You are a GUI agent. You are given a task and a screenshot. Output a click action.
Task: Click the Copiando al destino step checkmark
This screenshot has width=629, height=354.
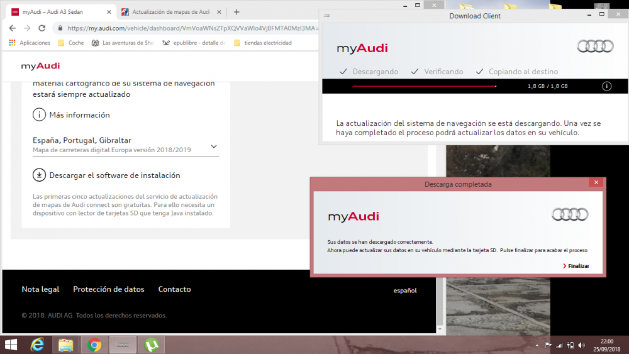click(479, 72)
